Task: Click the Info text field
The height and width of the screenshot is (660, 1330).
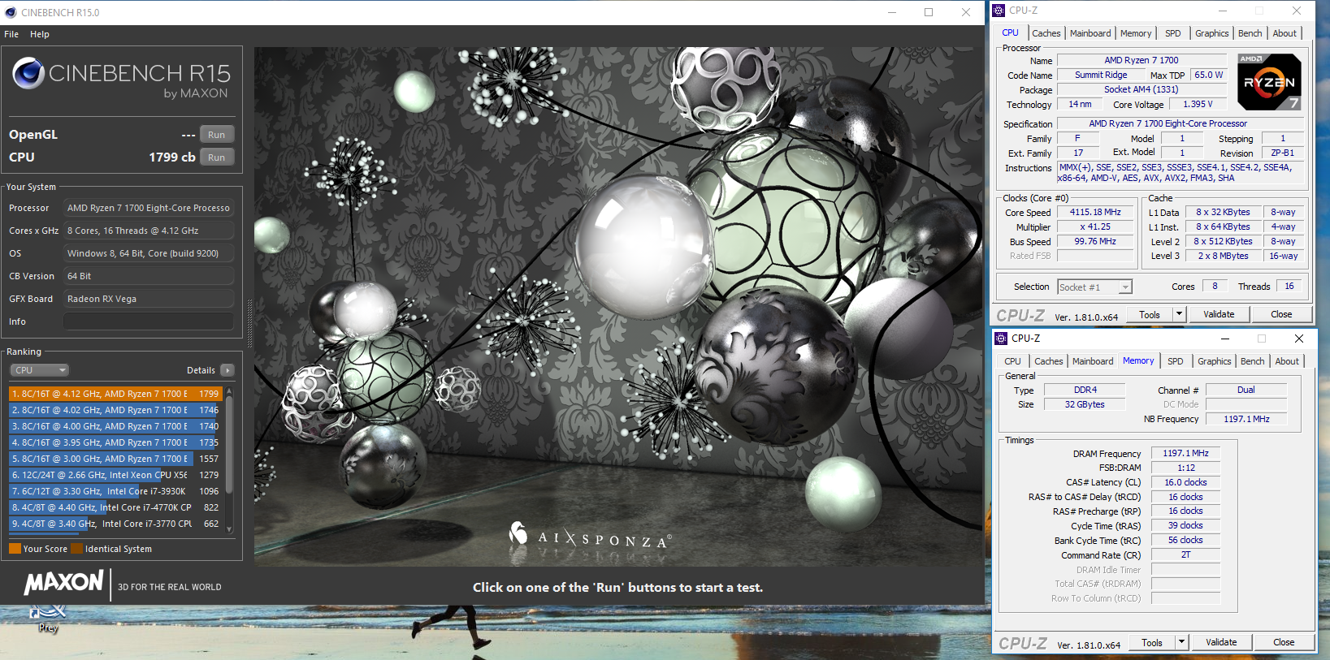Action: (149, 321)
